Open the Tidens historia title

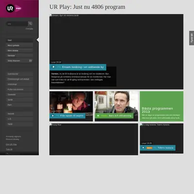tap(165, 148)
